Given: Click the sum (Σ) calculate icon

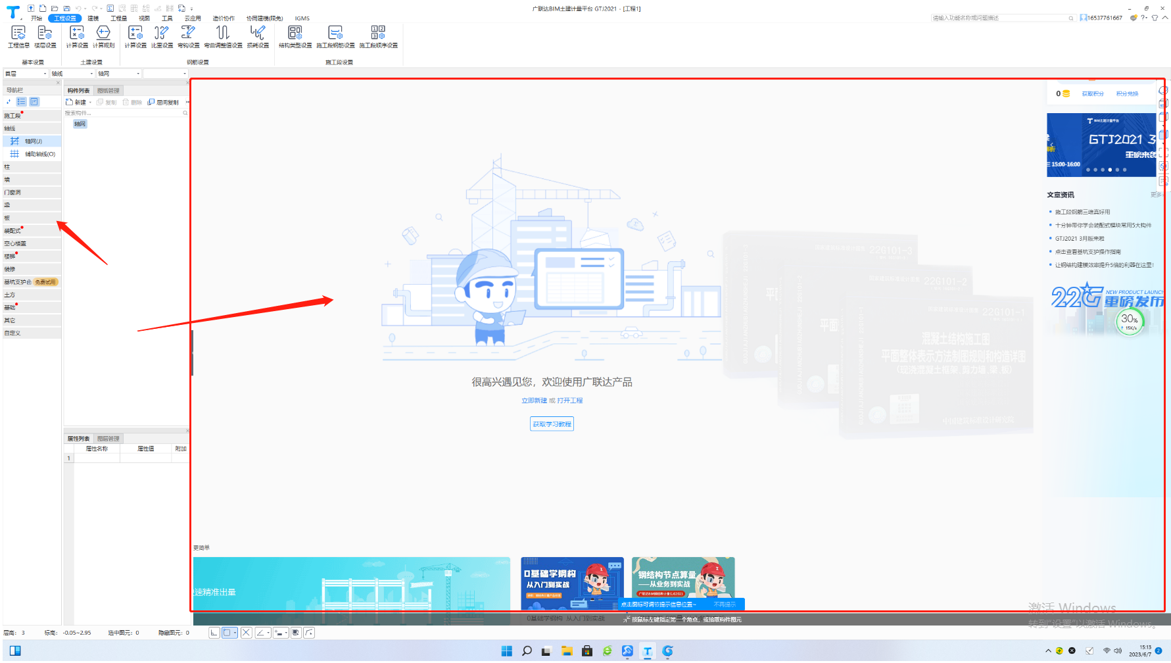Looking at the screenshot, I should coord(110,9).
